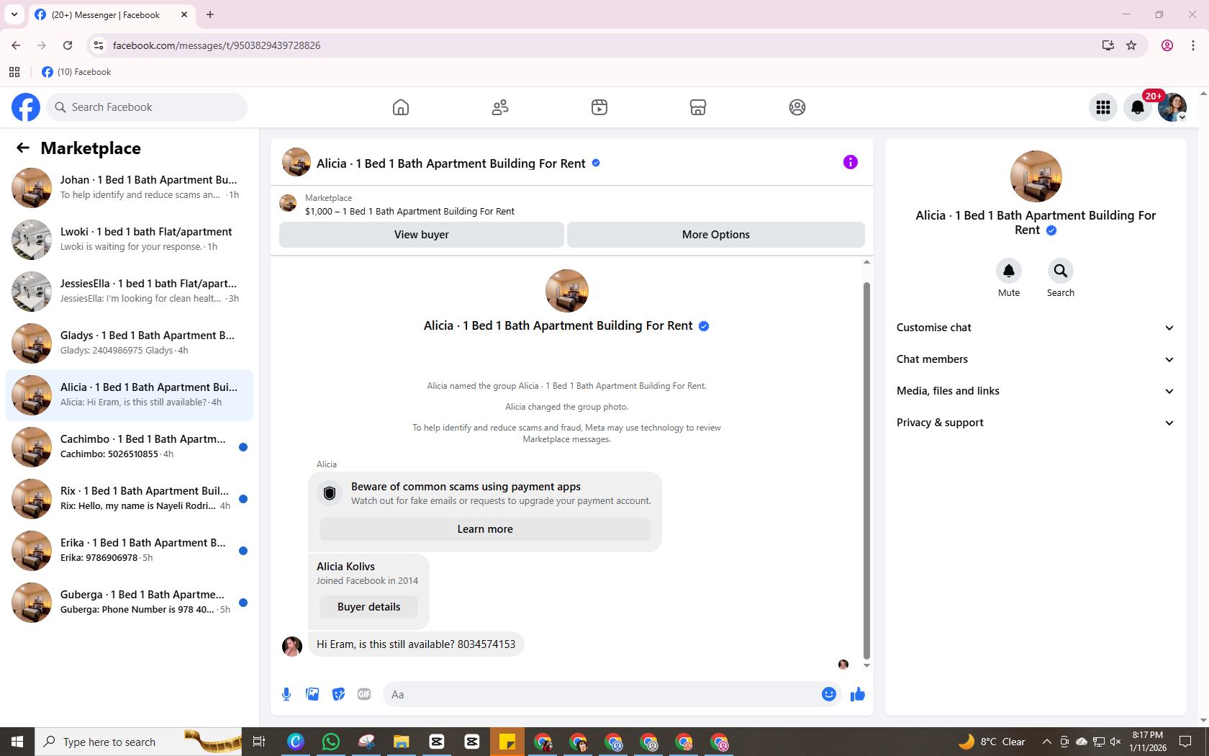Show hidden system tray icons
Image resolution: width=1209 pixels, height=756 pixels.
[1047, 742]
